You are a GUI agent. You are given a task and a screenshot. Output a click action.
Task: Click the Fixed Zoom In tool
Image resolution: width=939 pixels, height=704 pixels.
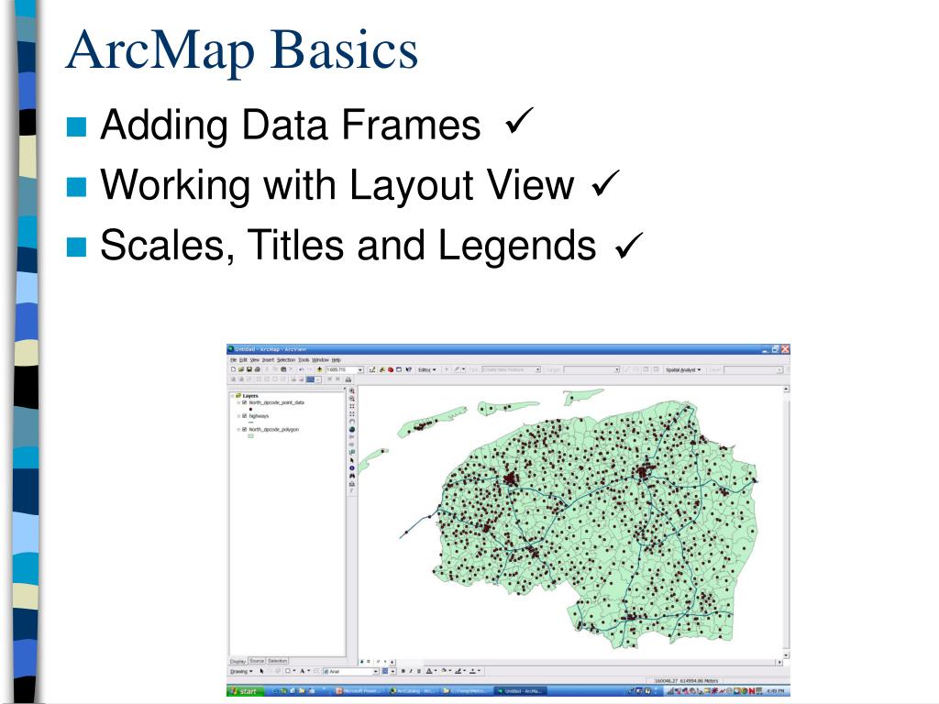(352, 406)
